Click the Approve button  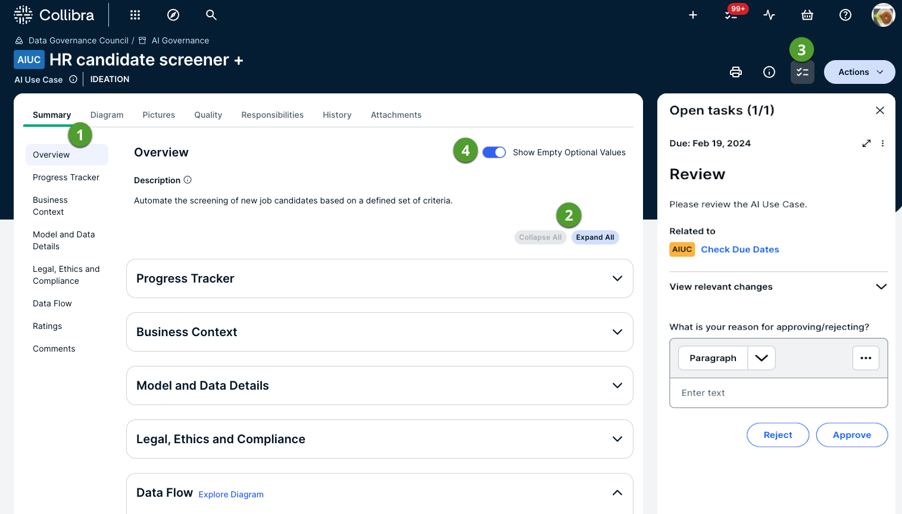click(x=851, y=435)
